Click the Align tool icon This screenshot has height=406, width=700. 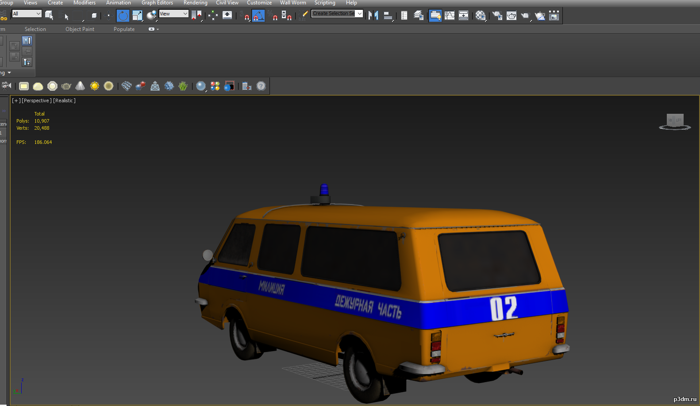tap(388, 16)
